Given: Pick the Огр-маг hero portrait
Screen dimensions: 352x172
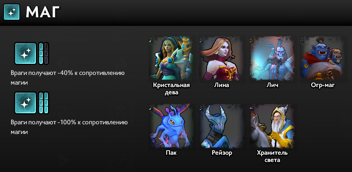Looking at the screenshot, I should 322,58.
